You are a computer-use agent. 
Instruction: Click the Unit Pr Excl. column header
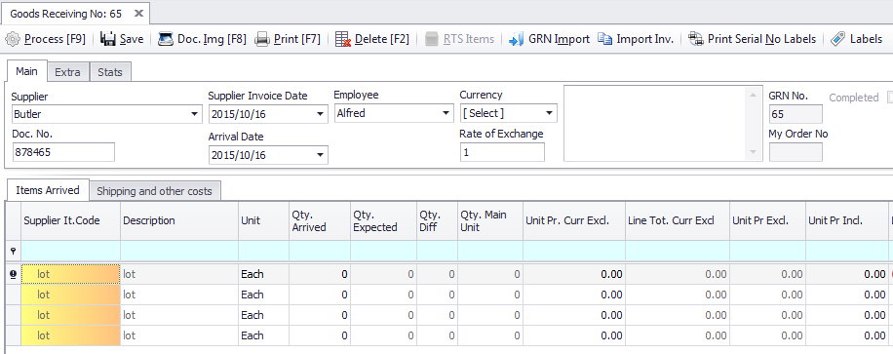(767, 220)
